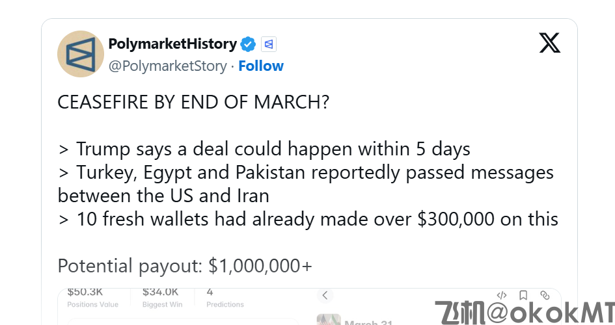Click the Predictions count stat in the preview
Screen dimensions: 615x325
pos(225,298)
